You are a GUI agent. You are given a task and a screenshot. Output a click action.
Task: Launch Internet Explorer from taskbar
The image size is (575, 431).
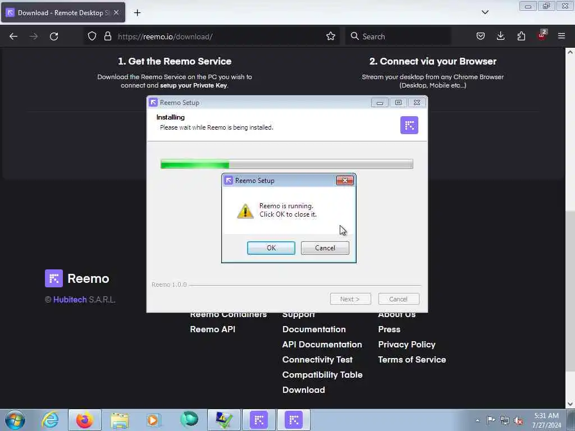[50, 420]
